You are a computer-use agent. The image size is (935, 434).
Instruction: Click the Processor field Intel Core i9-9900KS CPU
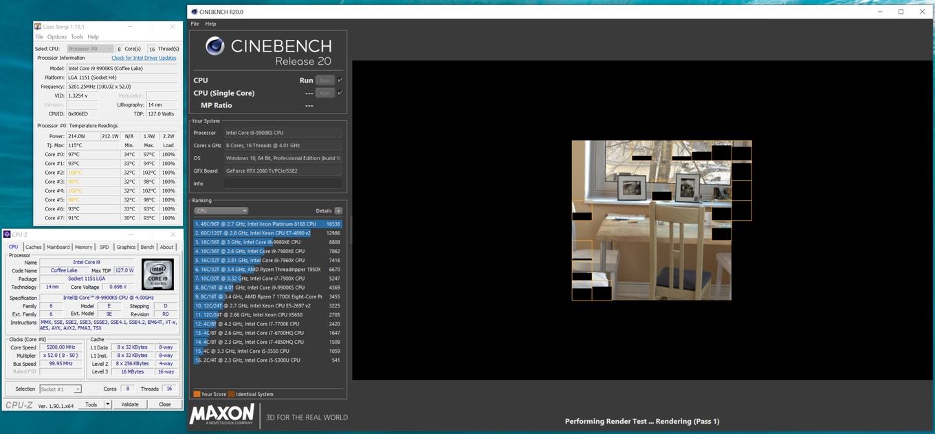(283, 133)
